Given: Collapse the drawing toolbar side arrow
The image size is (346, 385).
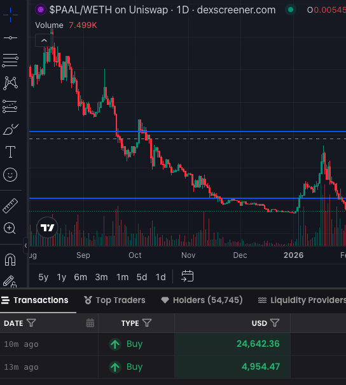Looking at the screenshot, I should [x=25, y=245].
